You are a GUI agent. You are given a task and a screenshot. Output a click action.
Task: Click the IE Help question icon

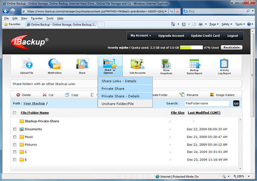tap(249, 24)
